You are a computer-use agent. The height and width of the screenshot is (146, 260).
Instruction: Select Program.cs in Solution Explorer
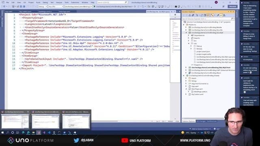[x=198, y=65]
